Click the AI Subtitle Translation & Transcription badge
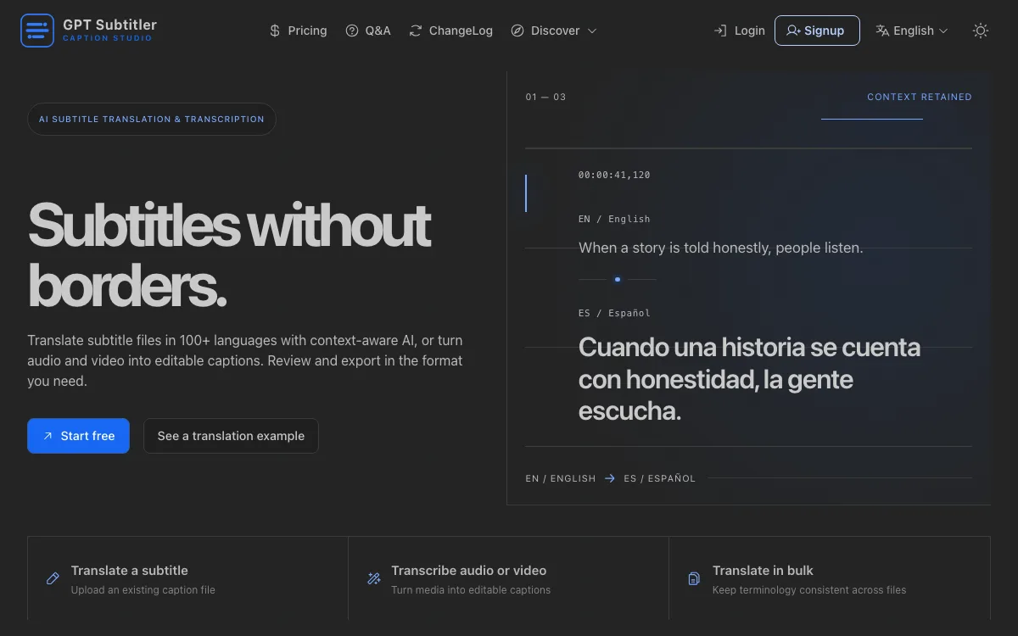This screenshot has height=636, width=1018. [x=152, y=120]
